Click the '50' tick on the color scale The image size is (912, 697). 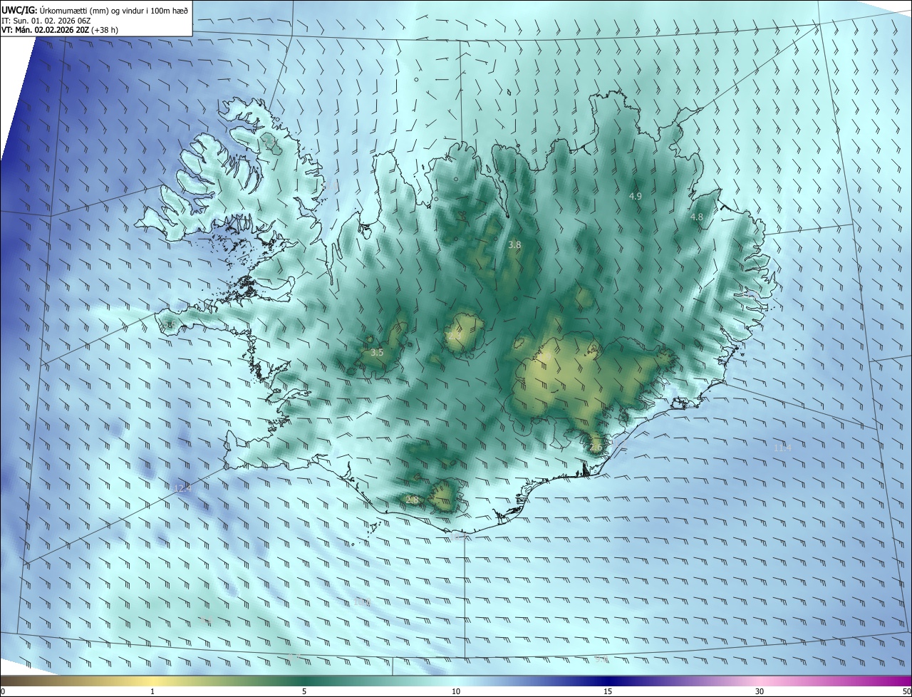pos(906,692)
